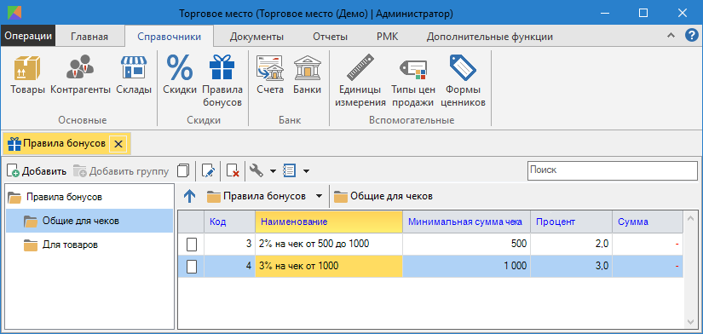The height and width of the screenshot is (334, 703).
Task: Tick checkbox for row code 3
Action: pos(192,245)
